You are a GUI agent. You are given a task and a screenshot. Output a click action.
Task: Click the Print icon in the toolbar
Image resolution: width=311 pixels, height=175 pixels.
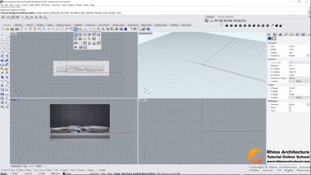pos(17,29)
